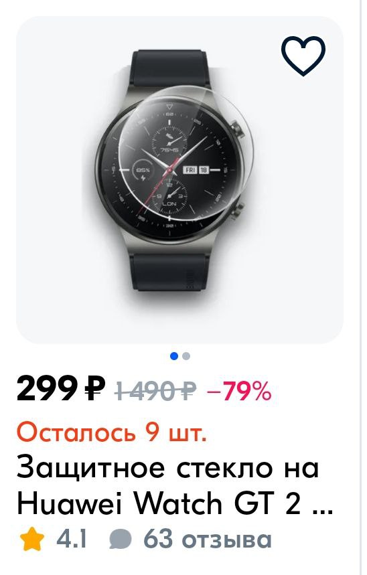The image size is (367, 575).
Task: Click the battery 85% indicator on watch face
Action: pyautogui.click(x=143, y=173)
